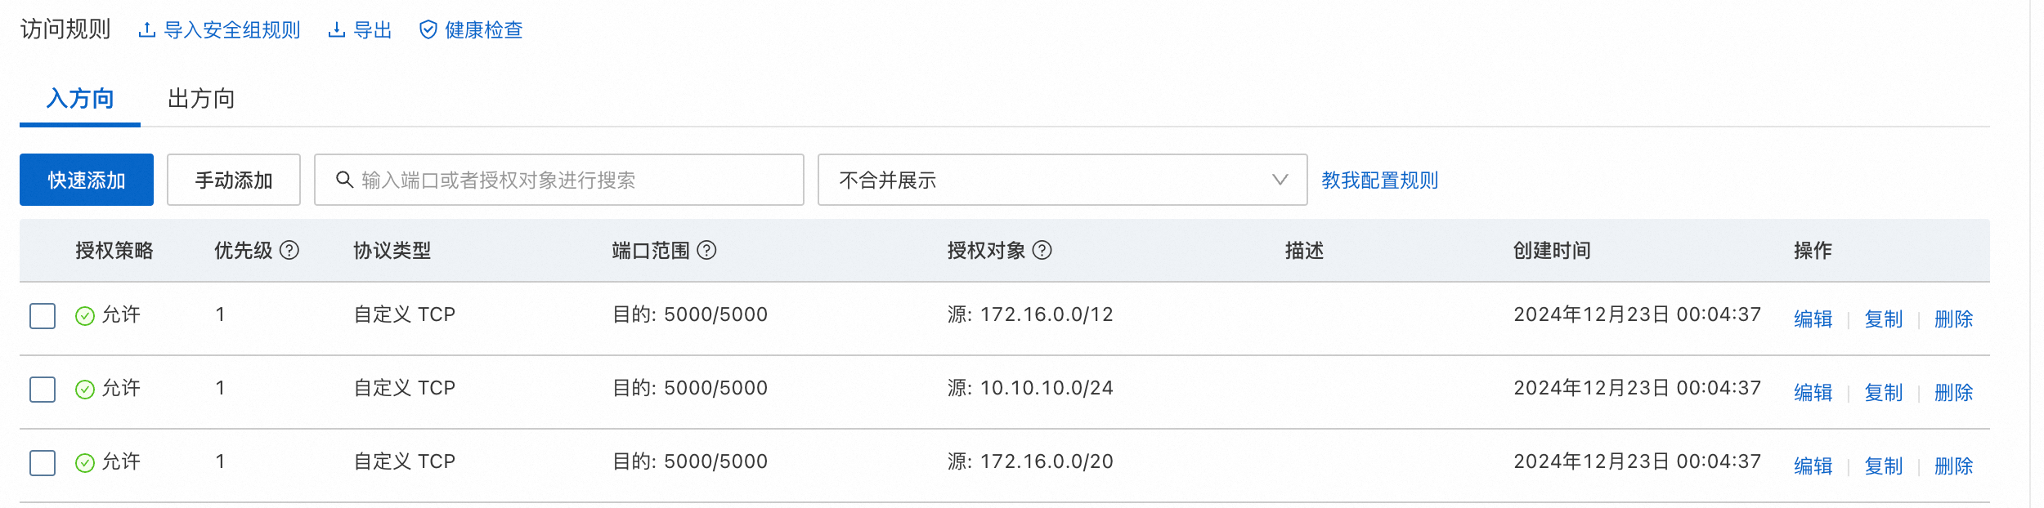This screenshot has height=508, width=2044.
Task: Expand the merge display dropdown arrow
Action: tap(1280, 180)
